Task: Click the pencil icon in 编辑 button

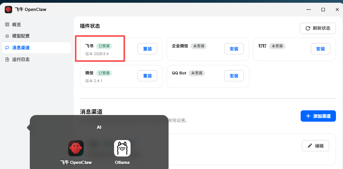Action: pyautogui.click(x=310, y=146)
